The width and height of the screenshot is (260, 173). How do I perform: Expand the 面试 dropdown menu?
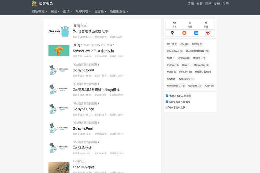(x=68, y=11)
